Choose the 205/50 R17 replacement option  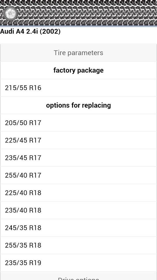[78, 123]
